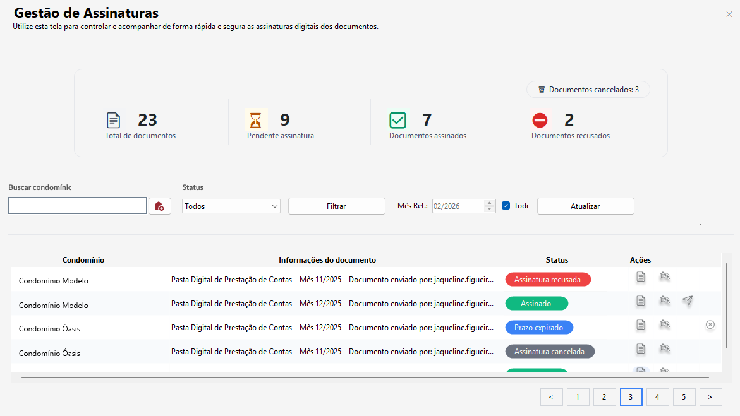
Task: Open document icon in the Prazo expirado row
Action: pos(640,325)
